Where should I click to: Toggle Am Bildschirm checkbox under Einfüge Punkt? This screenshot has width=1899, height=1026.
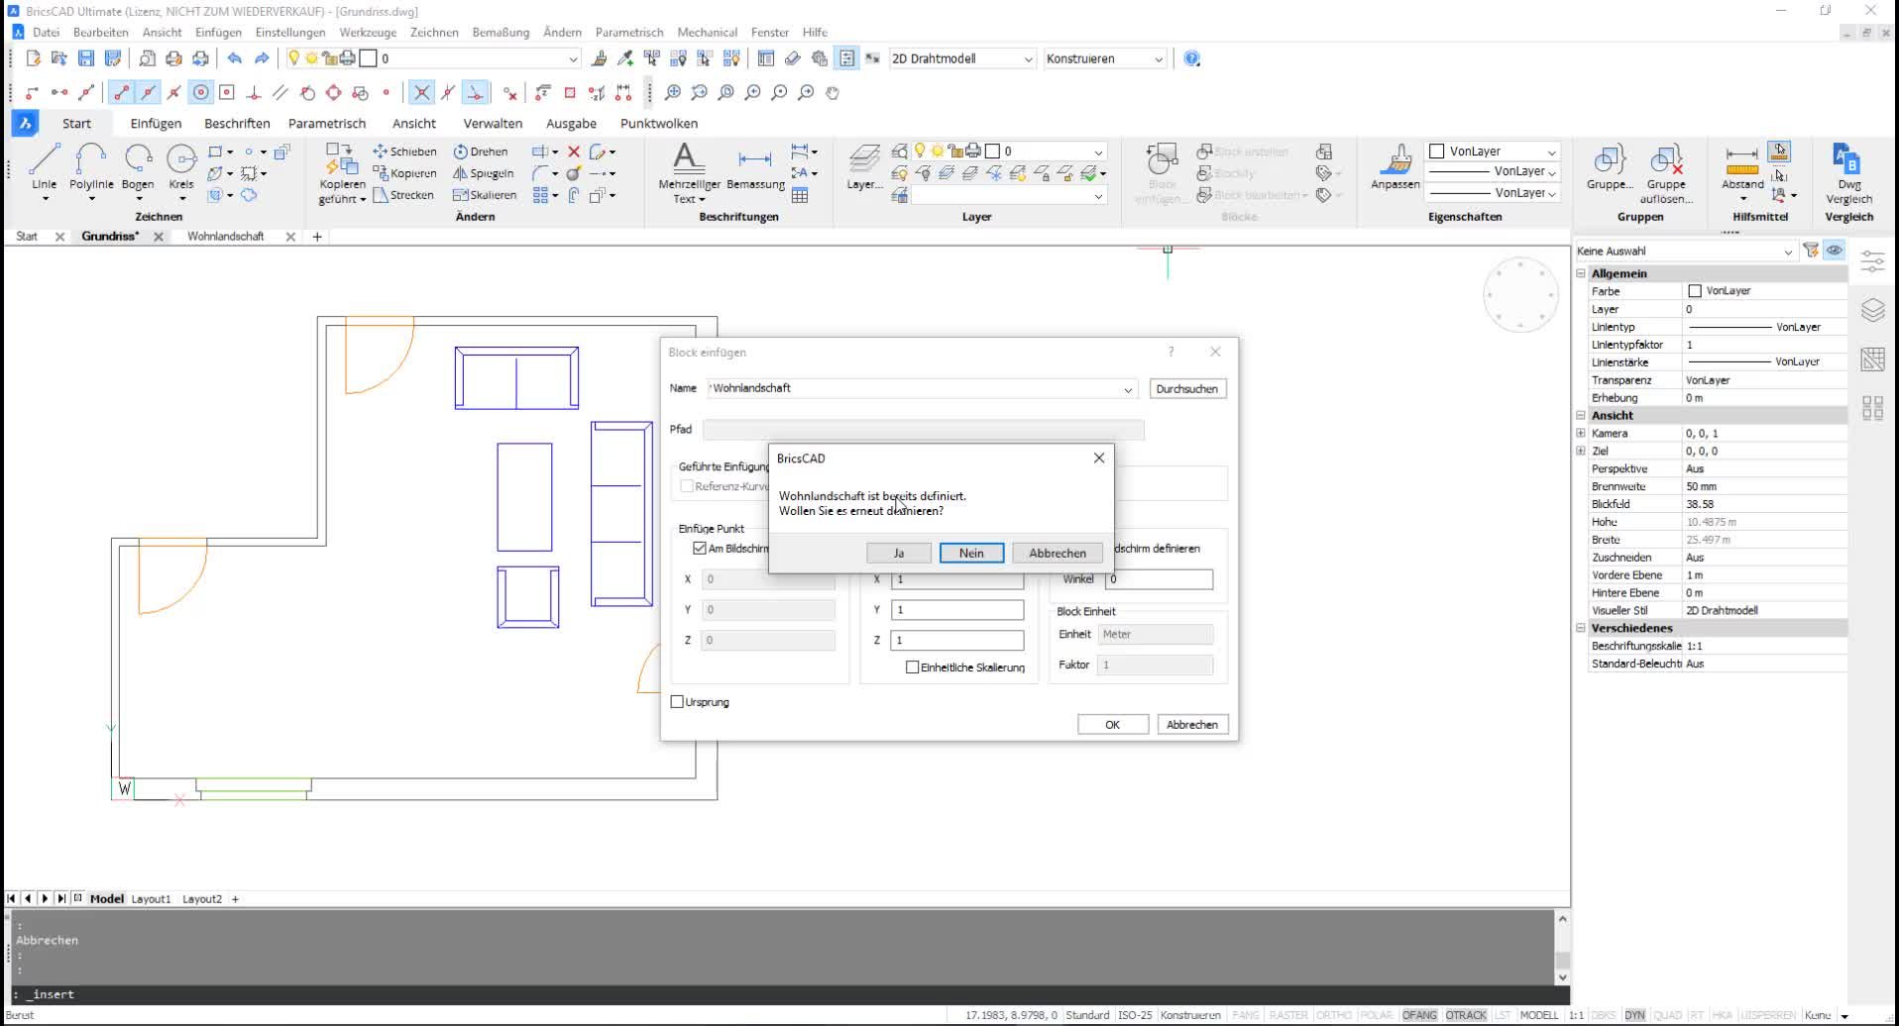pyautogui.click(x=700, y=548)
